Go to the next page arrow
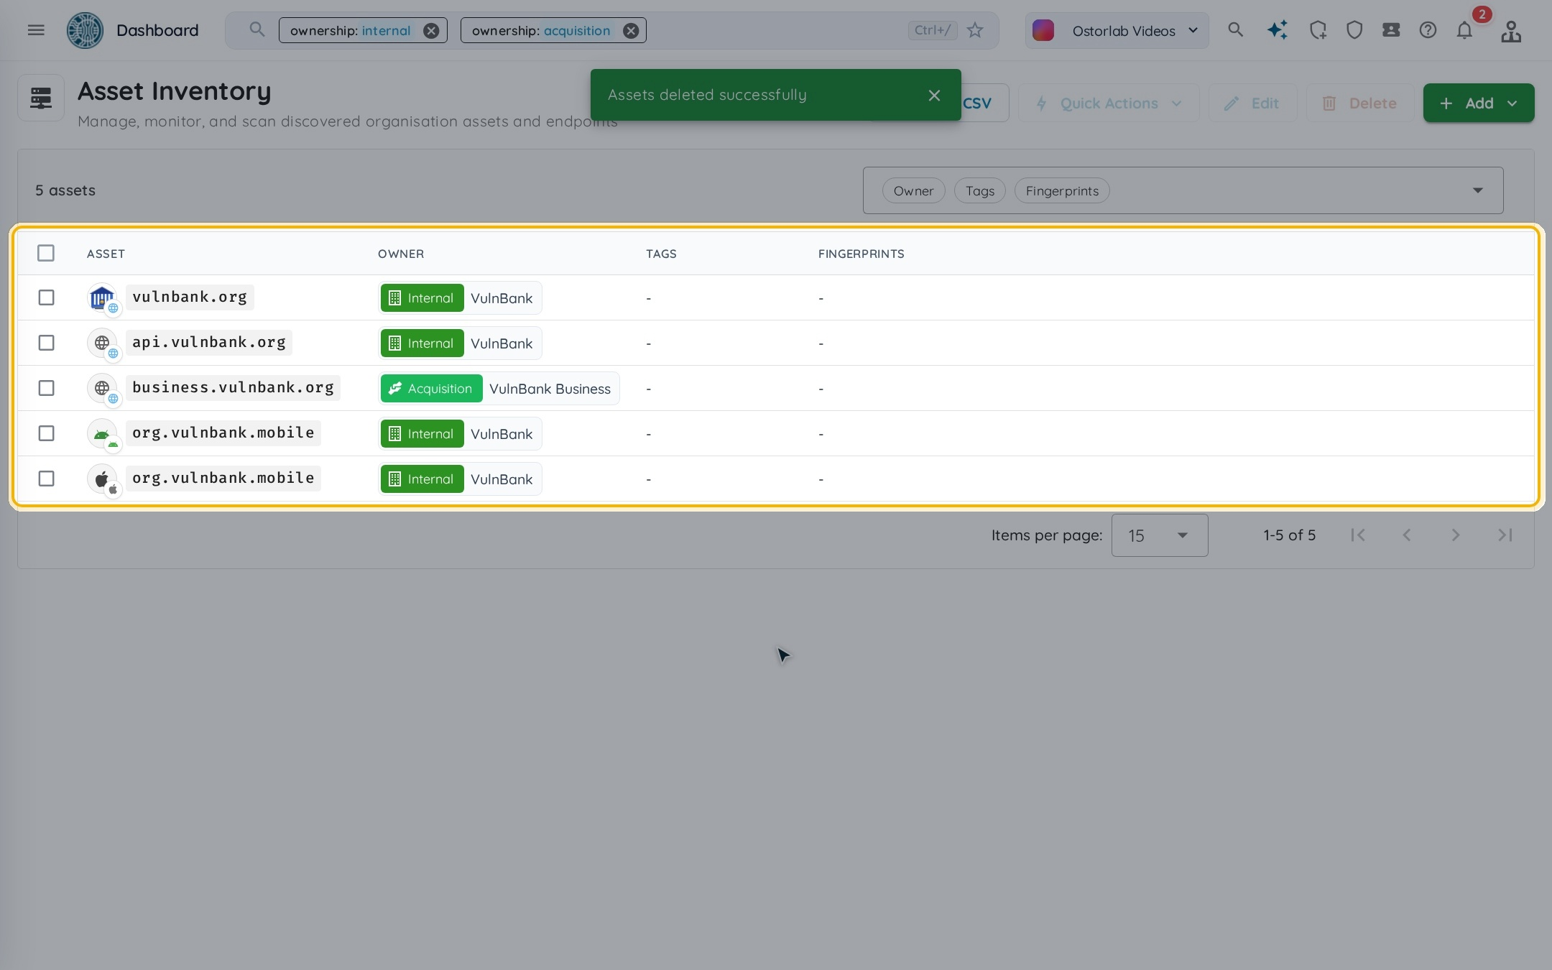 point(1456,535)
